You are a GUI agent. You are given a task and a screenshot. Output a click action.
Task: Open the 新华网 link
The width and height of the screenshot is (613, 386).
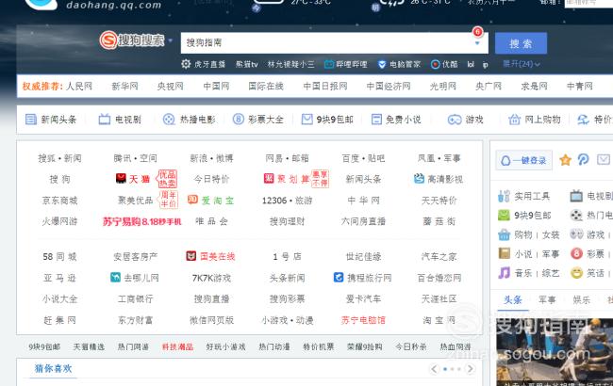[124, 87]
